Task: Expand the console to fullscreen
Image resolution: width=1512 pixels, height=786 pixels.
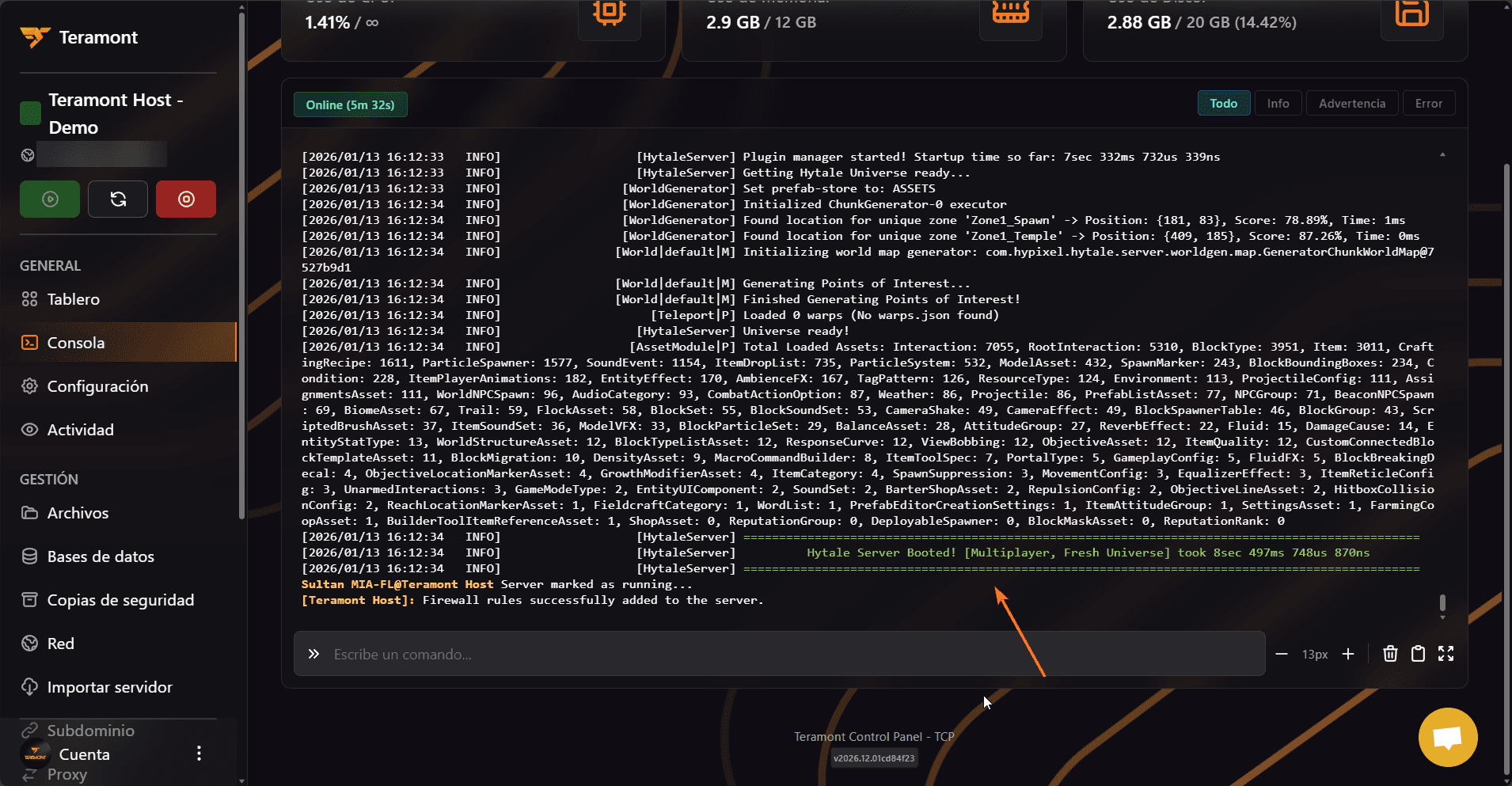Action: pos(1446,654)
